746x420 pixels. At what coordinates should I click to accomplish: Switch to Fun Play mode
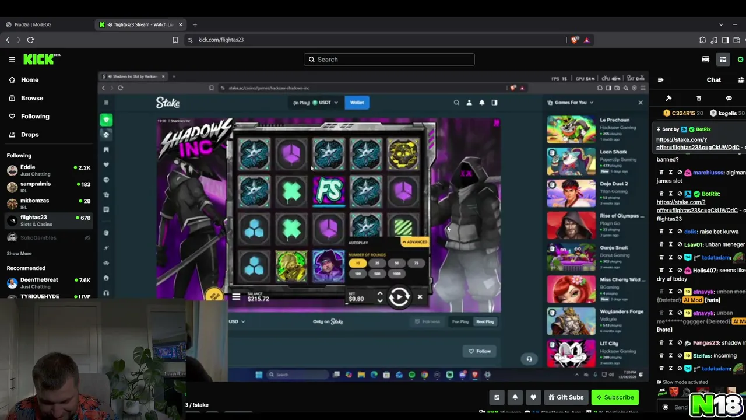coord(460,321)
